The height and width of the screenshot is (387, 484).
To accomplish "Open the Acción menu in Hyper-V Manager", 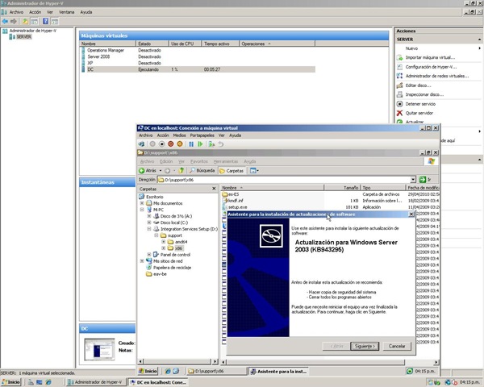I will [35, 12].
